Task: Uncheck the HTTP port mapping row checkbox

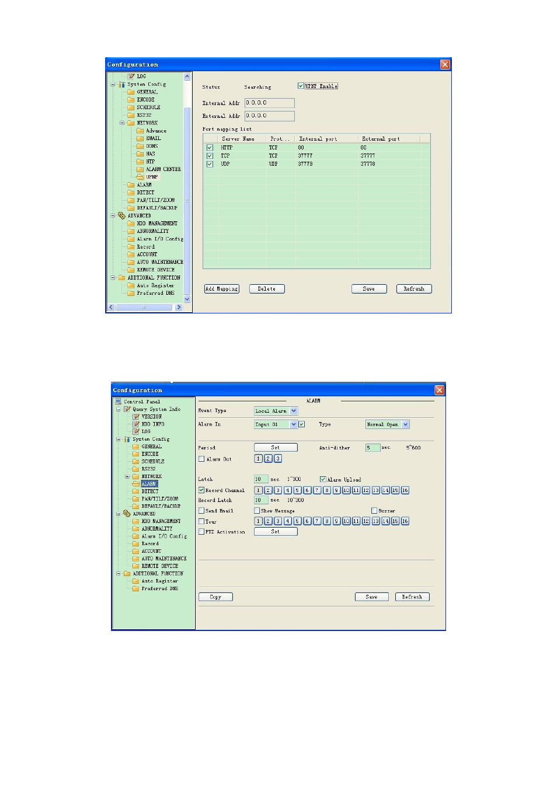Action: (210, 148)
